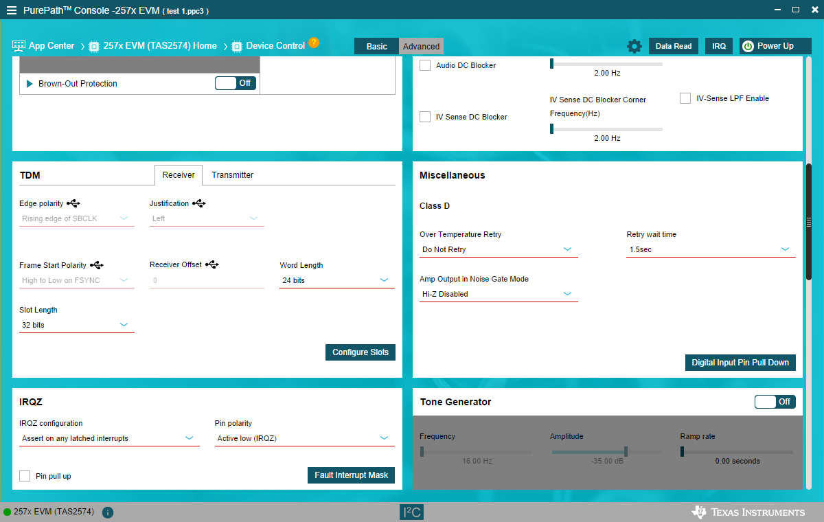Click the Ramp rate slider handle

click(x=682, y=451)
